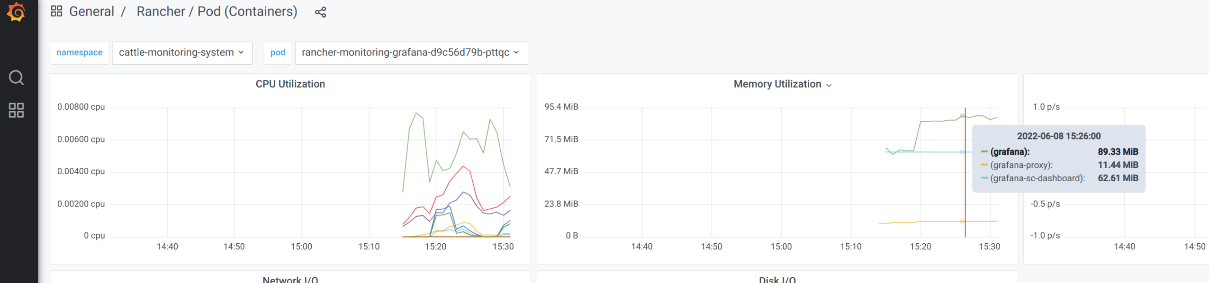Click the yellow grafana-proxy color marker in tooltip
The width and height of the screenshot is (1209, 283).
[984, 165]
